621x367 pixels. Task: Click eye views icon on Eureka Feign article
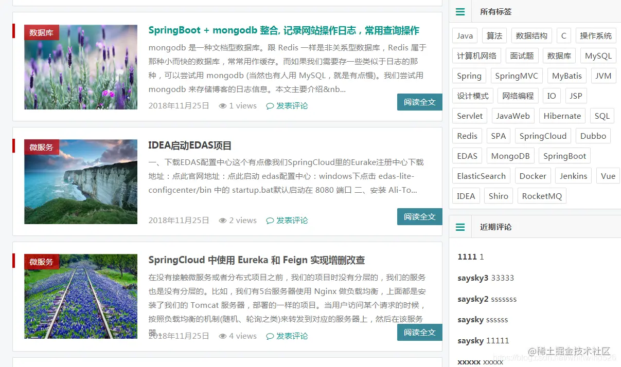pyautogui.click(x=223, y=336)
